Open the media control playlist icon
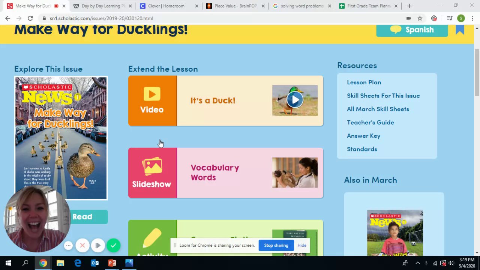 pyautogui.click(x=450, y=18)
